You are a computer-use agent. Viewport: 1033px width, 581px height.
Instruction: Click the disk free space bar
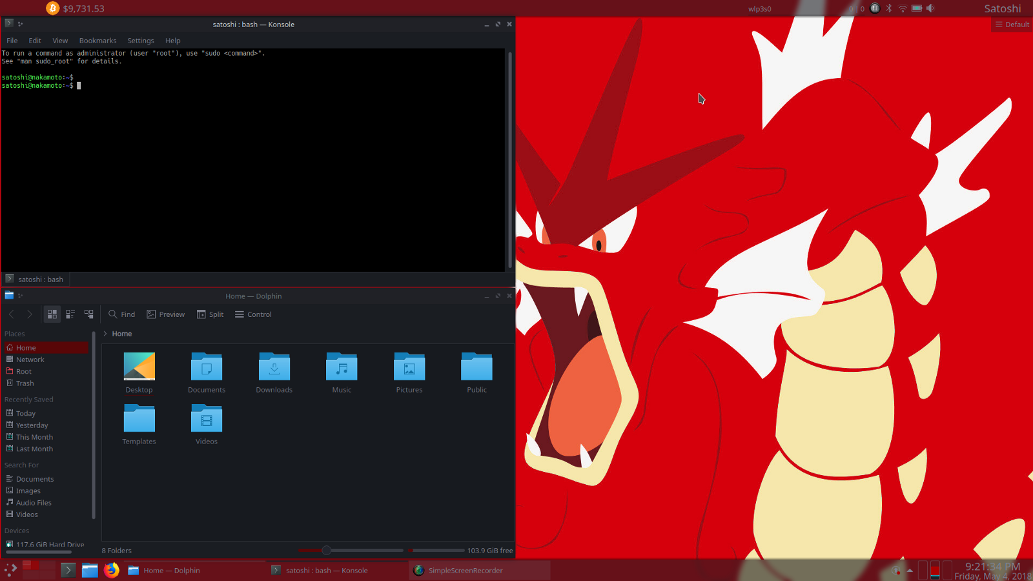pyautogui.click(x=436, y=551)
